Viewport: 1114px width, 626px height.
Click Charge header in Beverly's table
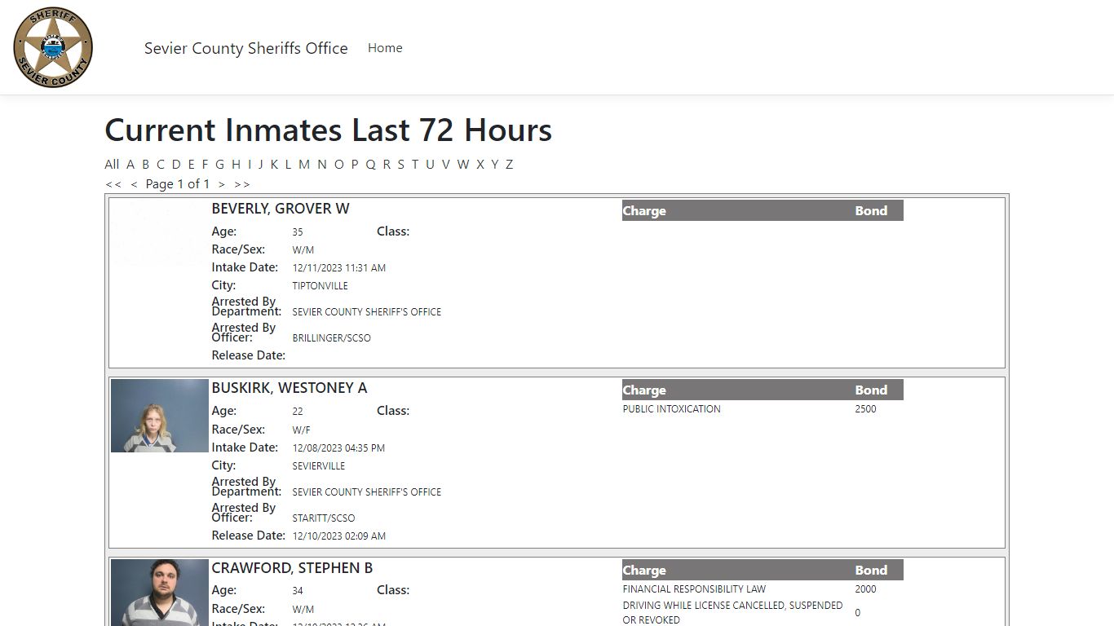[644, 211]
